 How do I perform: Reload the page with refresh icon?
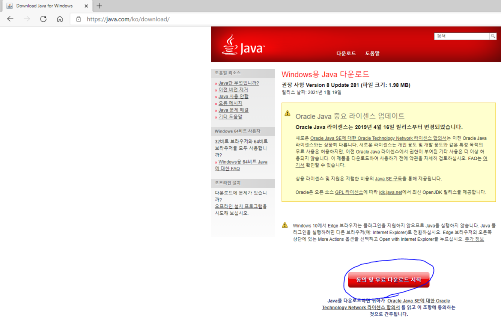[x=43, y=19]
